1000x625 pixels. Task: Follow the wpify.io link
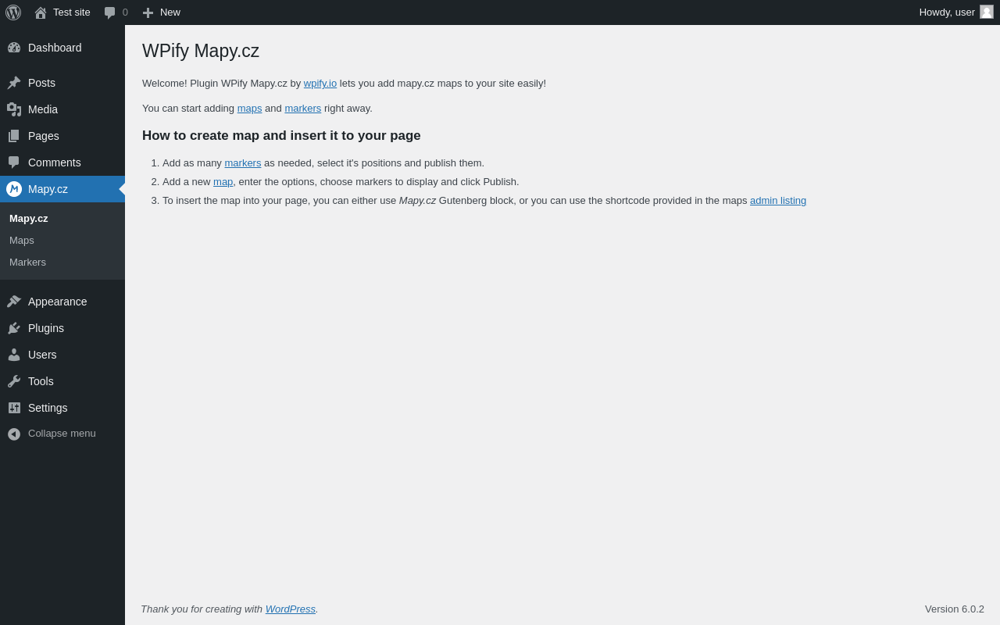click(320, 84)
